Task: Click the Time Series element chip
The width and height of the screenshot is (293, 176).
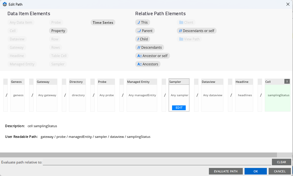Action: [x=103, y=22]
